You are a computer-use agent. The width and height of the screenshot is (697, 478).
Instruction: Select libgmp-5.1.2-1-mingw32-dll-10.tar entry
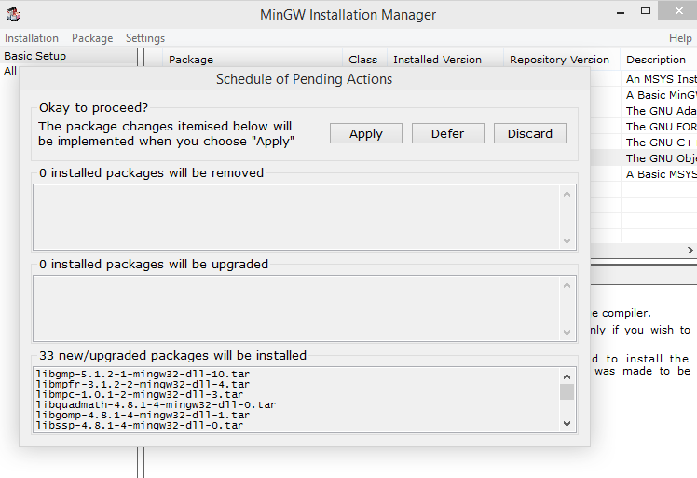(x=143, y=374)
